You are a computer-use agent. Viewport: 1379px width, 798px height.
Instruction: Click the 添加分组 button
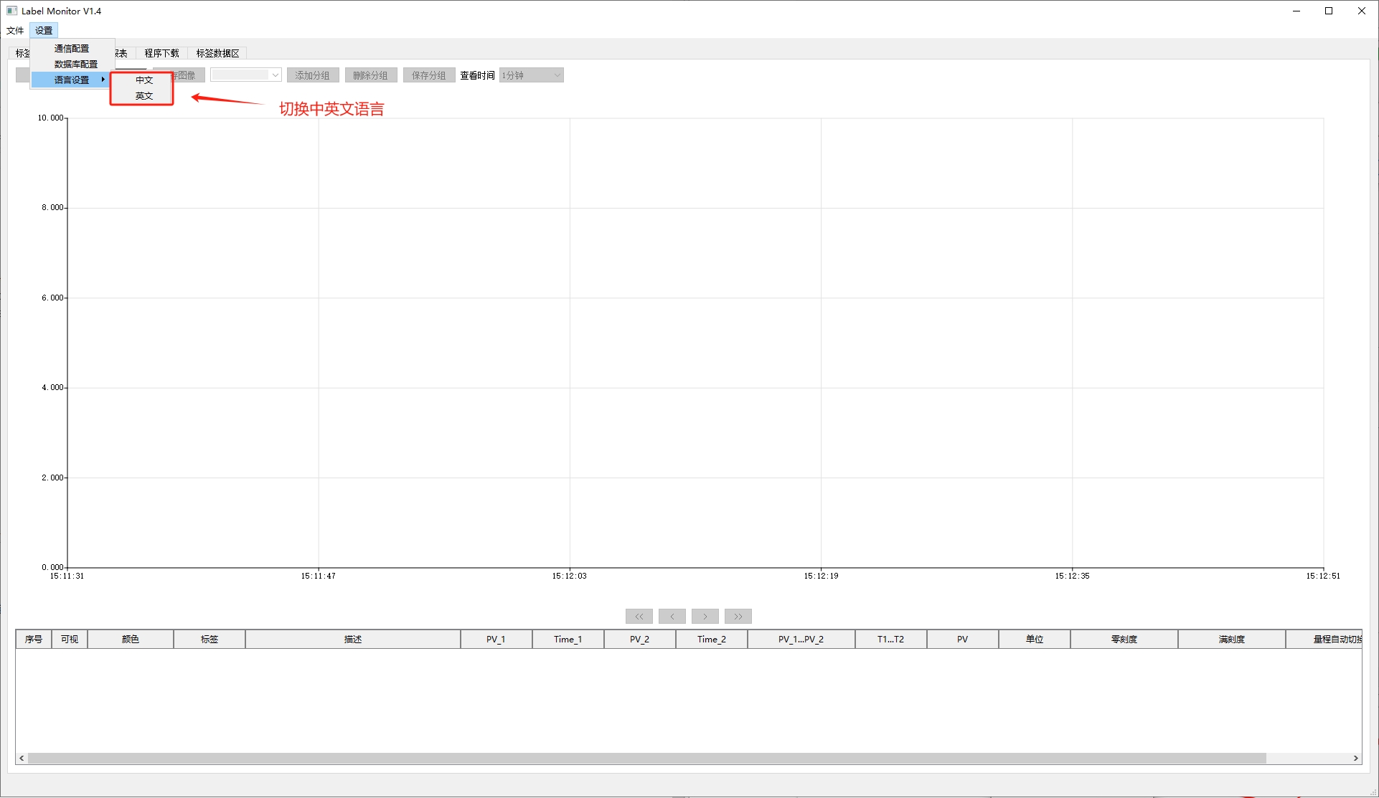click(x=312, y=75)
